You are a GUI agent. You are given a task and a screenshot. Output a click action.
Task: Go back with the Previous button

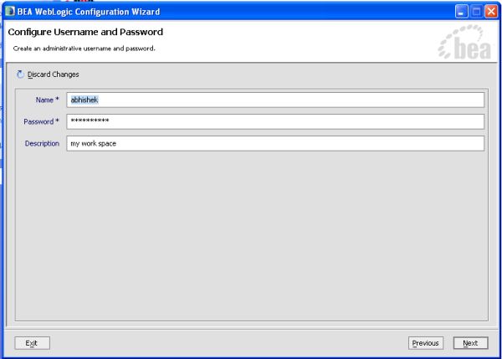426,343
